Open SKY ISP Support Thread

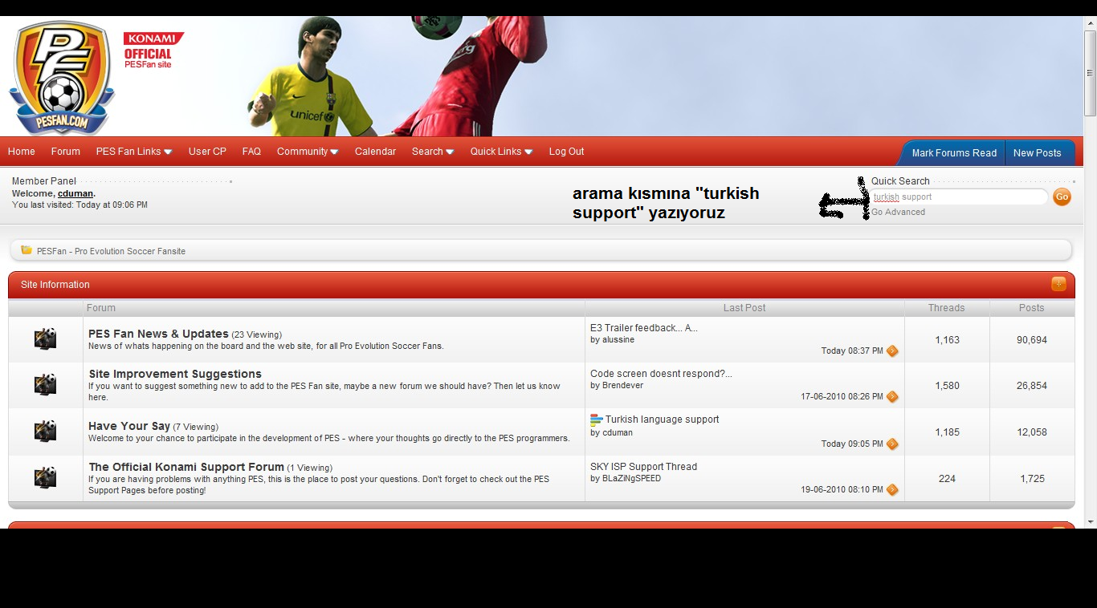click(x=643, y=467)
